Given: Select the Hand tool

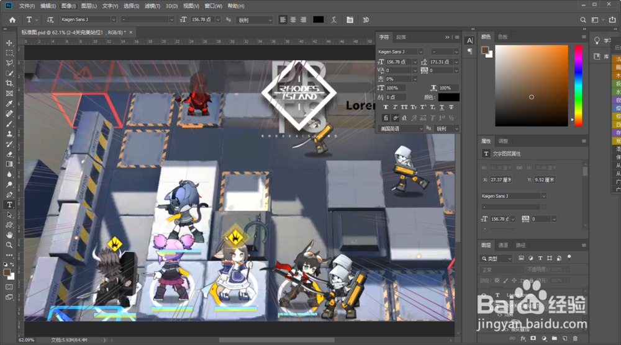Looking at the screenshot, I should point(9,235).
